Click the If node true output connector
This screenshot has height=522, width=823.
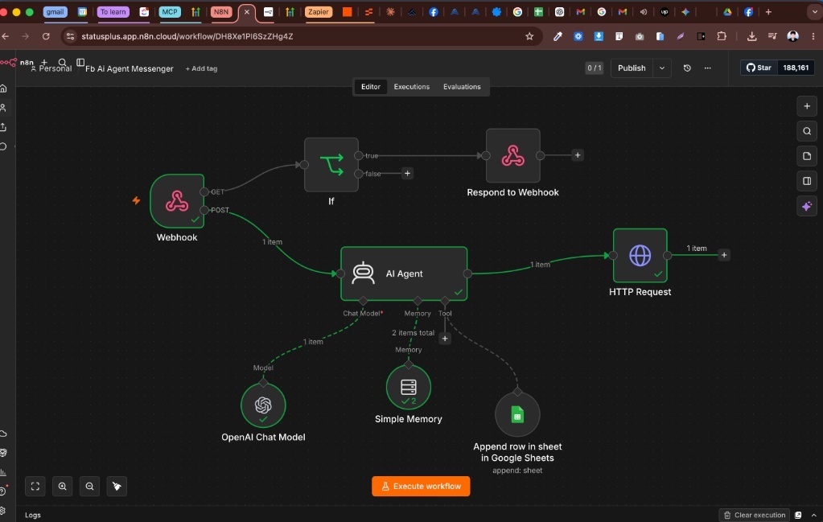[x=359, y=156]
